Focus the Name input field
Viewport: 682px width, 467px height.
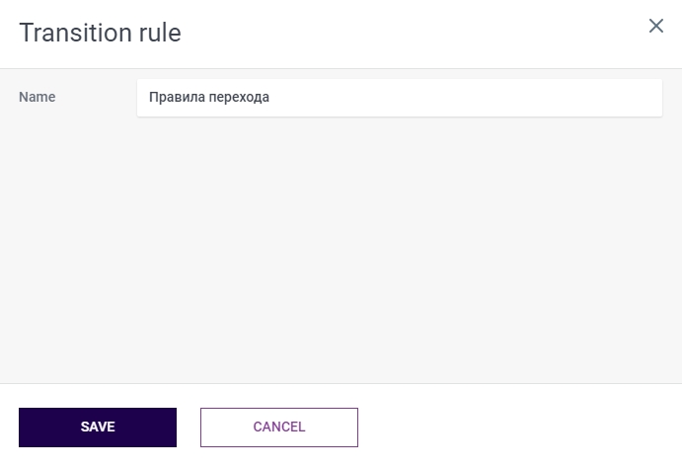(399, 98)
